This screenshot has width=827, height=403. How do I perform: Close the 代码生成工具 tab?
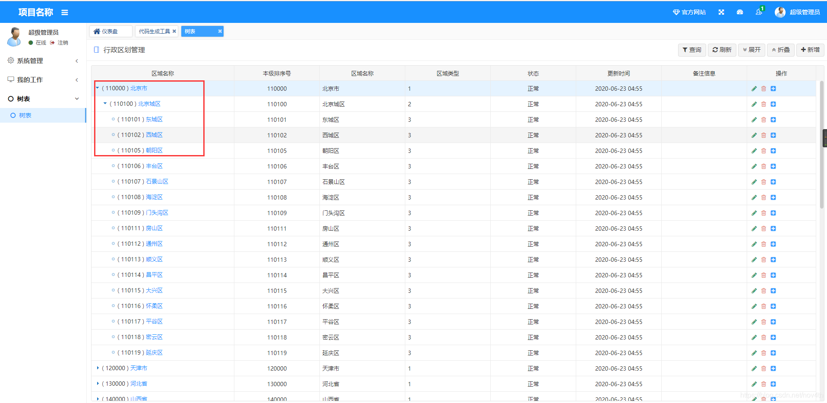(x=174, y=31)
